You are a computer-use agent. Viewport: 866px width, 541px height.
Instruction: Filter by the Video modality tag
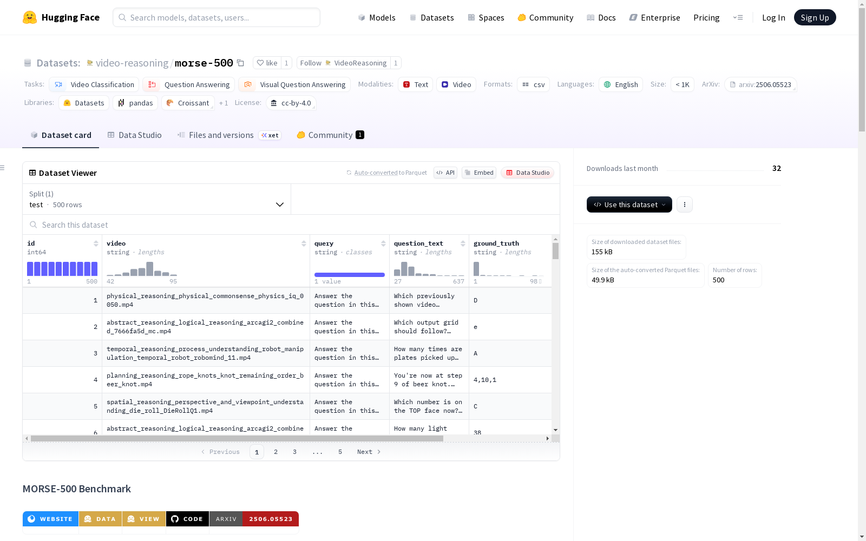[456, 84]
